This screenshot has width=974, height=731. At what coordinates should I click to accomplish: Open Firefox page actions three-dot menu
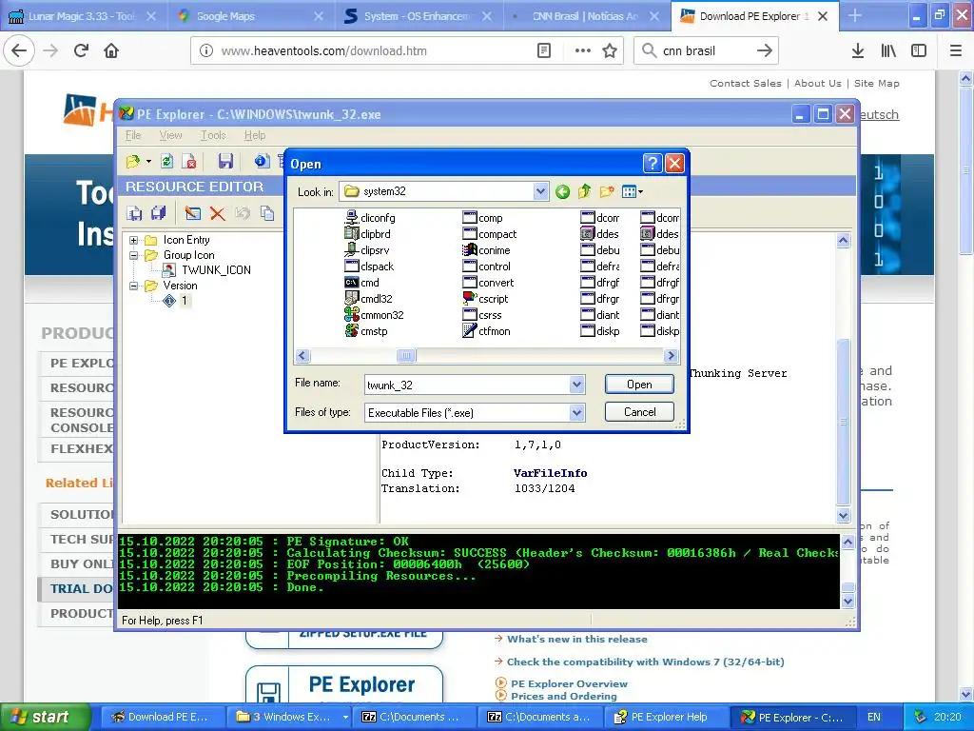pos(582,51)
